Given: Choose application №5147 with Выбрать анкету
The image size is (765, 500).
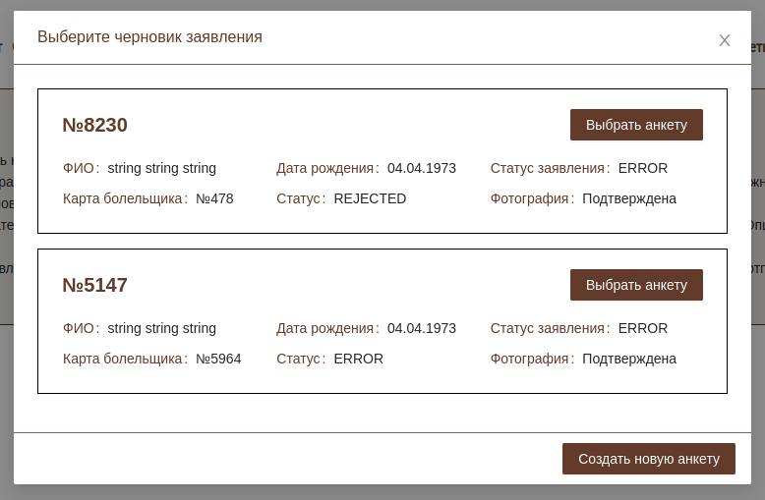Looking at the screenshot, I should pyautogui.click(x=636, y=285).
